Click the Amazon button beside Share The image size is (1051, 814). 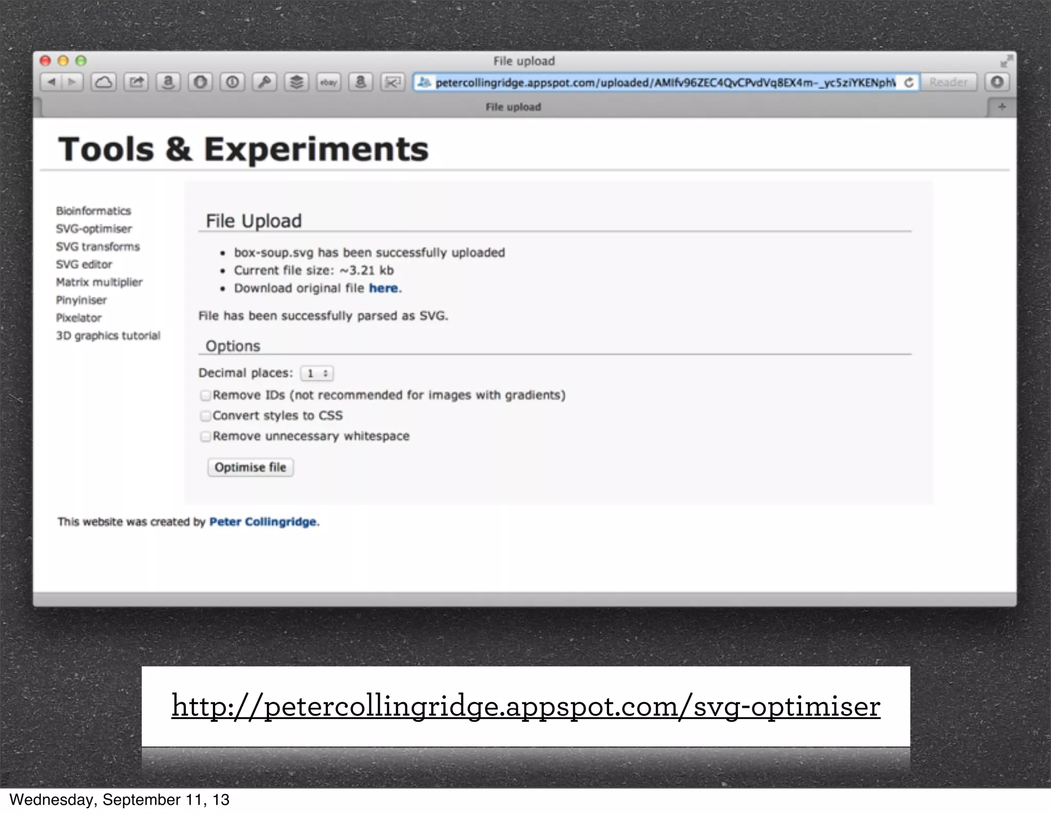click(168, 82)
